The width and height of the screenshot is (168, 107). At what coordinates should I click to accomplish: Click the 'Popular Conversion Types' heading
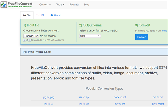tap(104, 89)
